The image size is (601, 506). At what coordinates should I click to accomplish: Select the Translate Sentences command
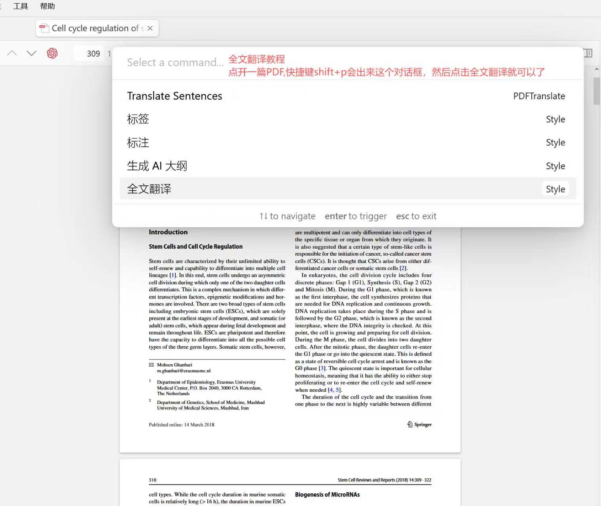174,96
